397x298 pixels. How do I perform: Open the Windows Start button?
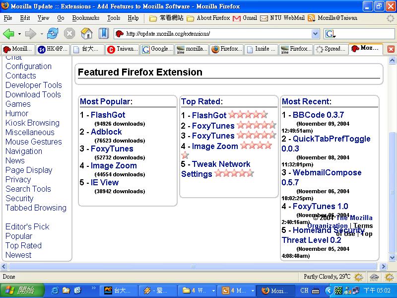[22, 291]
